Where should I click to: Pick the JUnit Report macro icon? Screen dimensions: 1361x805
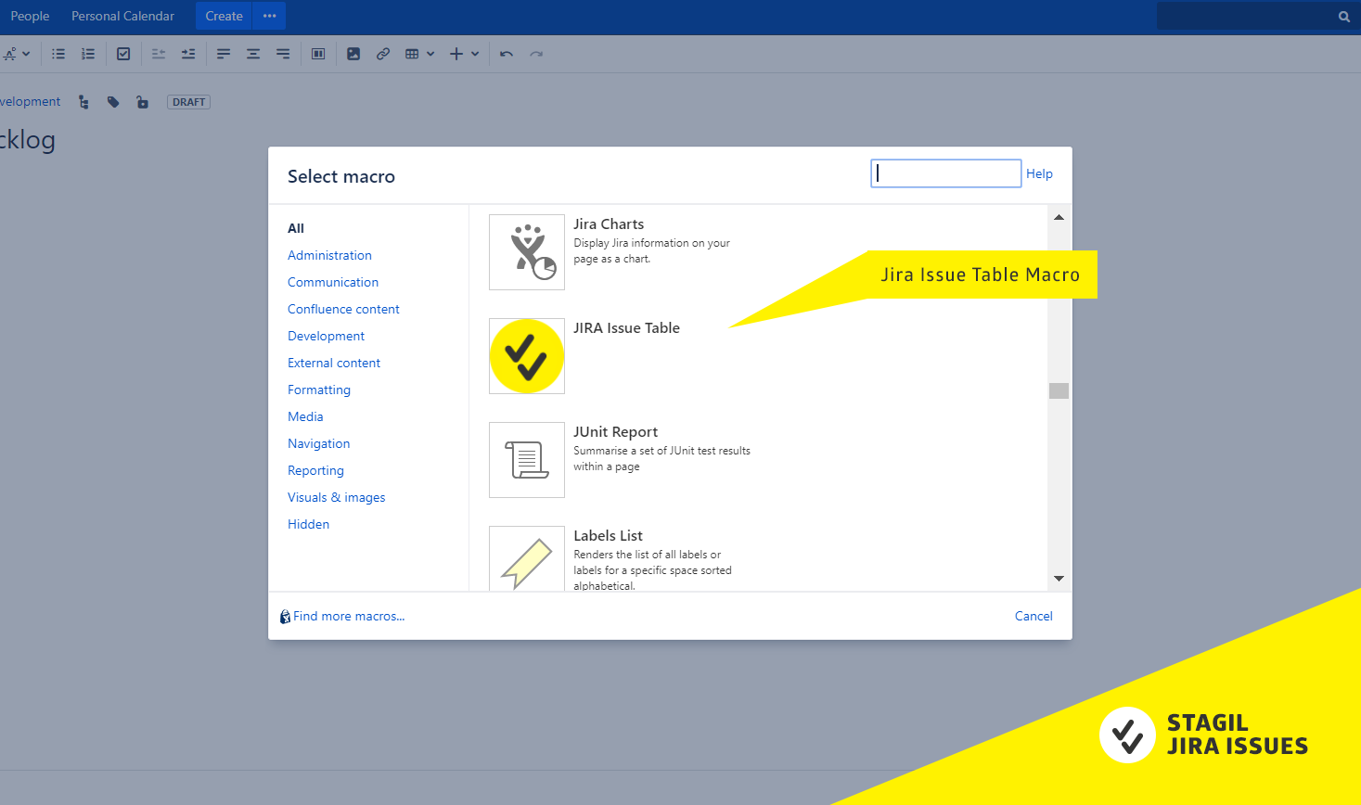pyautogui.click(x=527, y=460)
